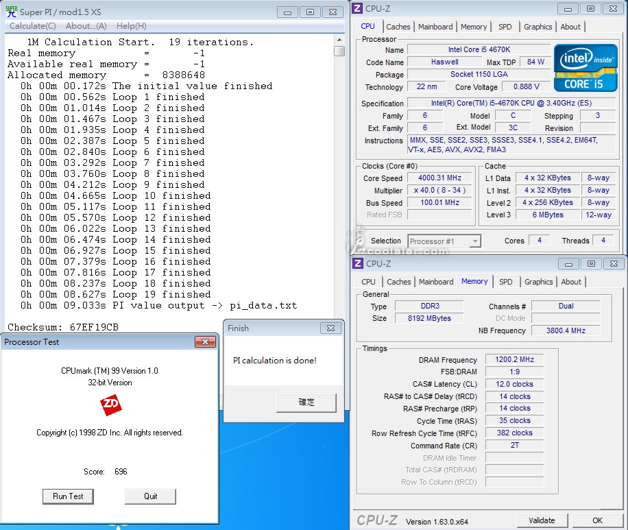Click the CAS# Latency 12.0 clocks value
Viewport: 628px width, 530px height.
(x=515, y=384)
